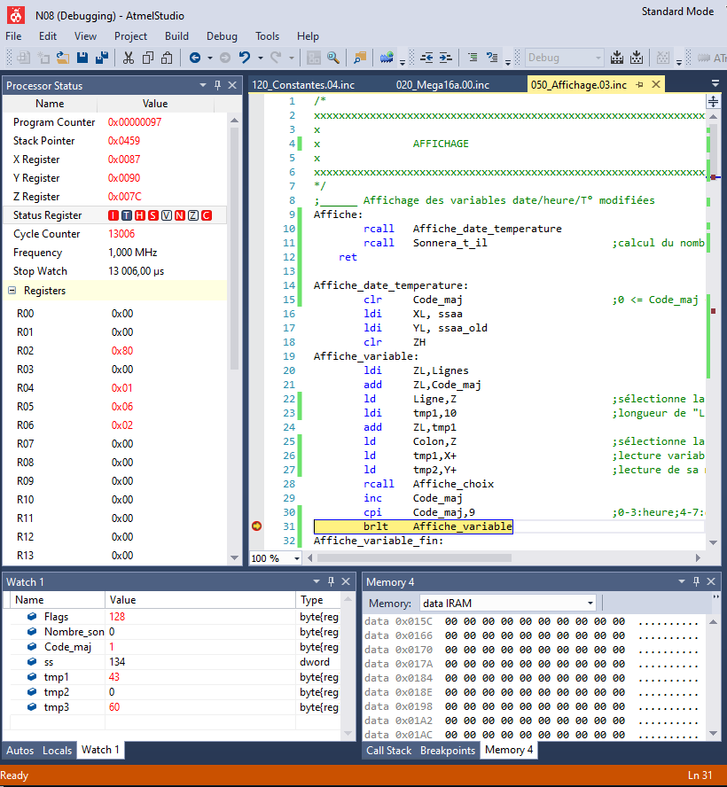Click the breakpoint arrow marker at line 31
This screenshot has height=787, width=727.
click(x=257, y=526)
